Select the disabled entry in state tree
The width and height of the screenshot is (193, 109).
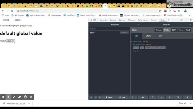click(x=142, y=45)
